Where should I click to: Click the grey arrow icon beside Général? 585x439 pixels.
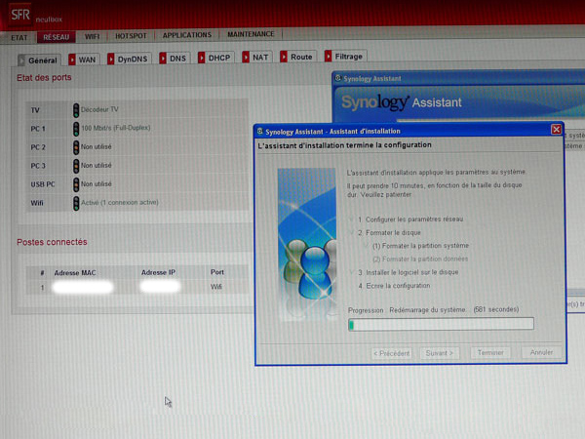click(x=21, y=60)
